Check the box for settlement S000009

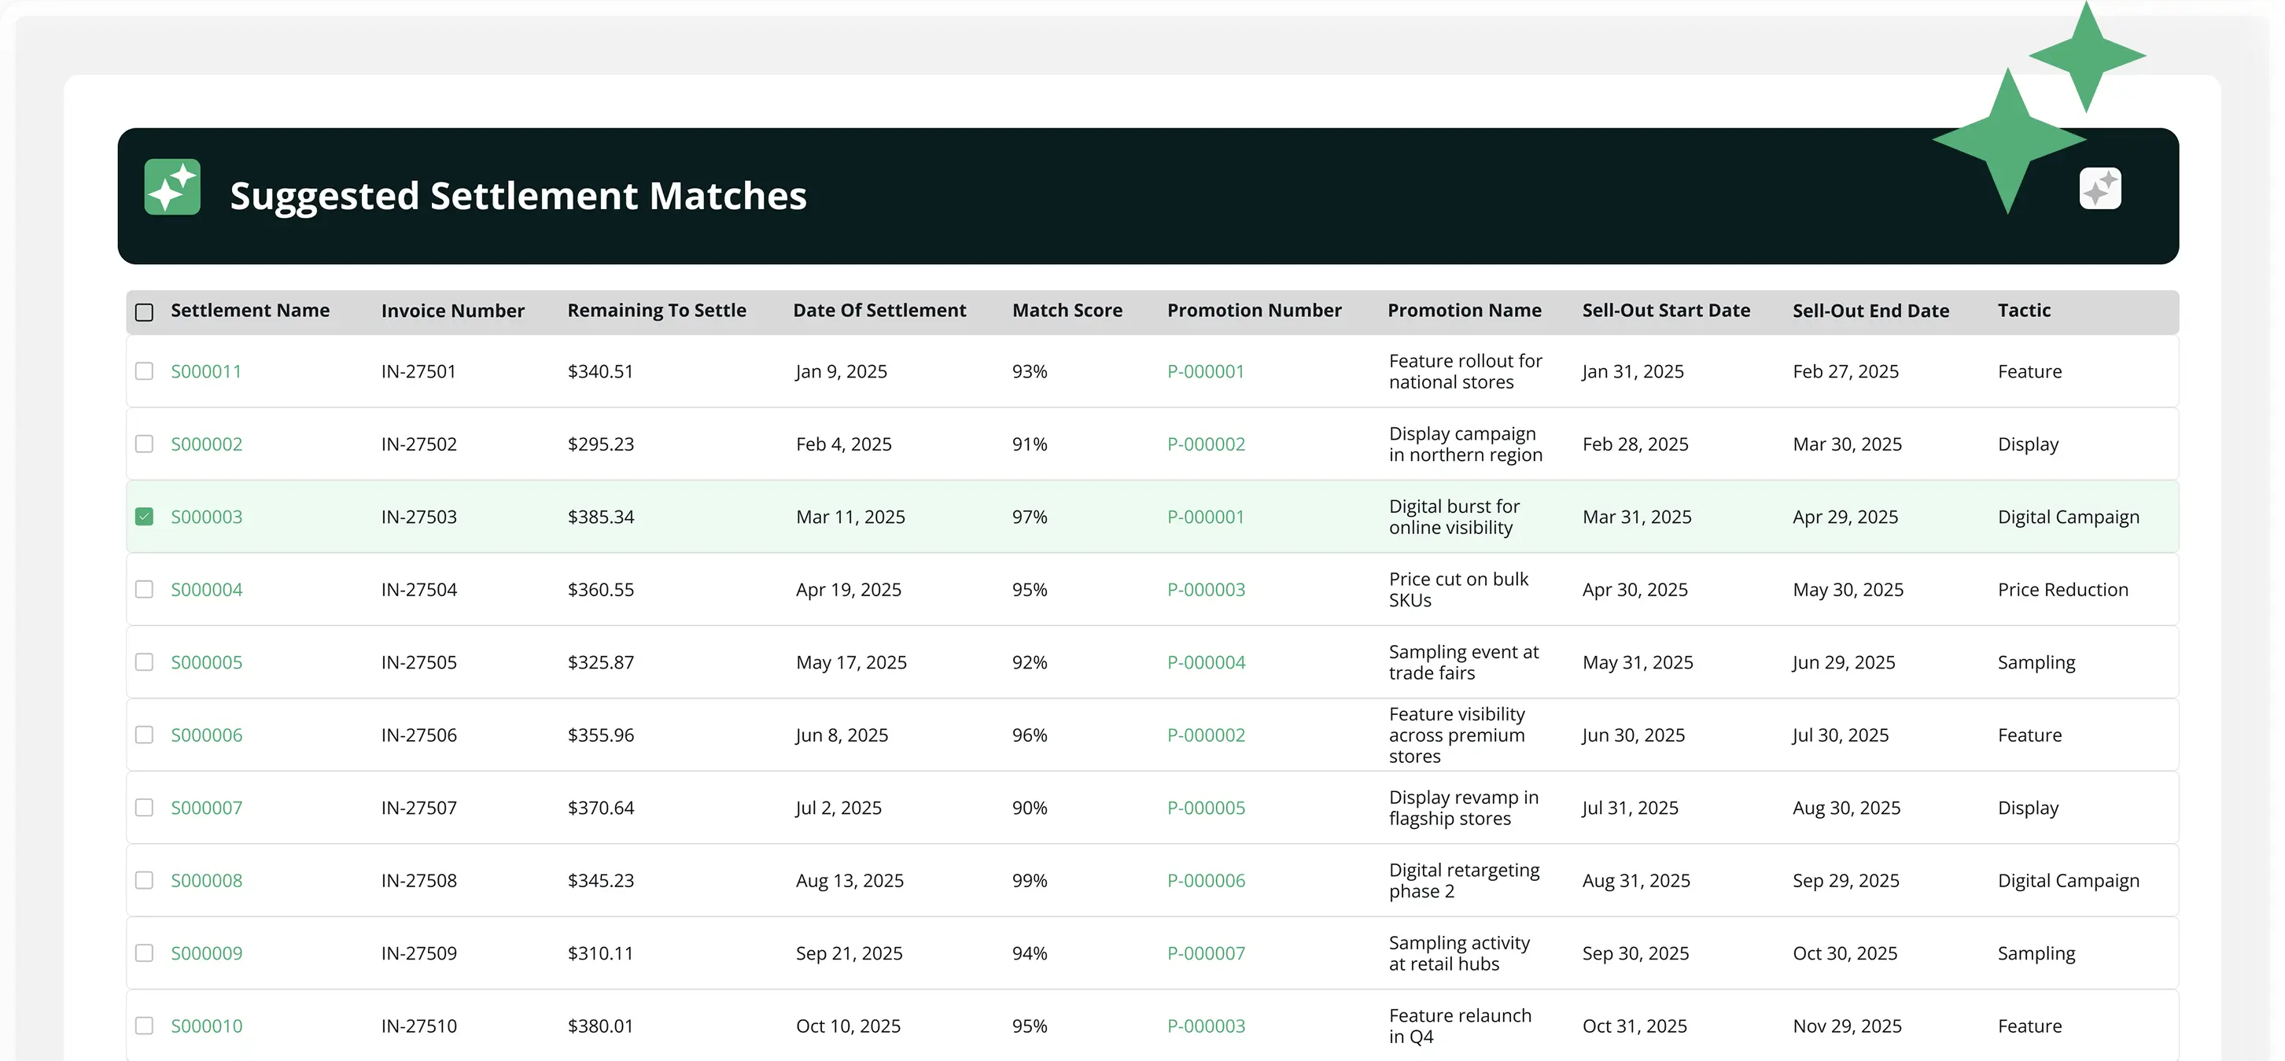[x=144, y=952]
